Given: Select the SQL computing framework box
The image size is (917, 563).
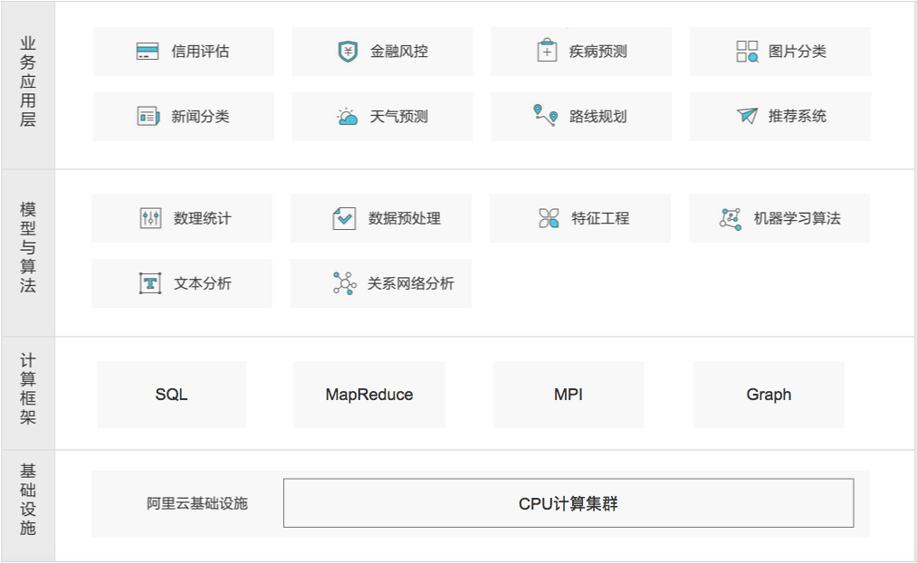Looking at the screenshot, I should [x=171, y=395].
